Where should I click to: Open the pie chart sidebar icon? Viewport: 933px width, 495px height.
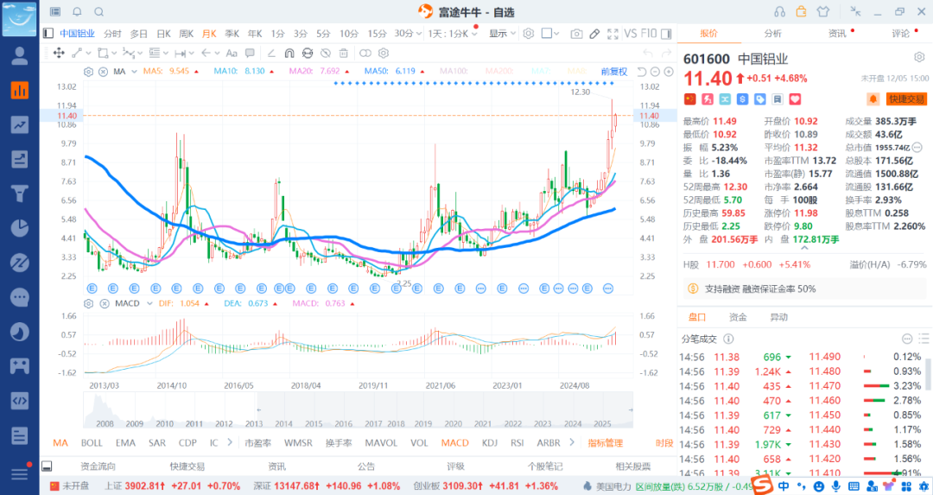point(20,228)
